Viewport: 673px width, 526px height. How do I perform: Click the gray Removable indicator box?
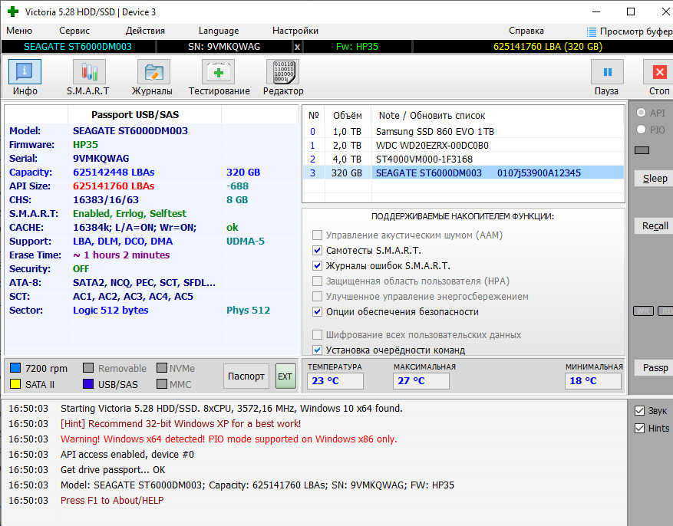88,368
